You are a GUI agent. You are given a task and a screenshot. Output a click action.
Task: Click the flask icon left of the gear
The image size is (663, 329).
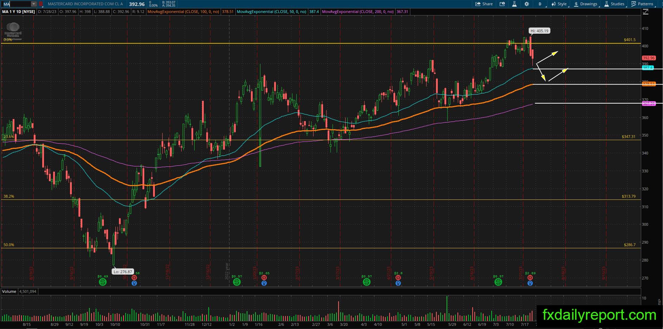(x=514, y=4)
